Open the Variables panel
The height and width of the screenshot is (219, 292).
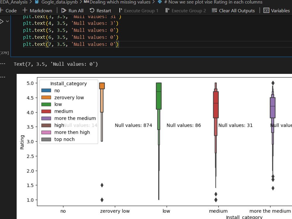click(x=277, y=11)
